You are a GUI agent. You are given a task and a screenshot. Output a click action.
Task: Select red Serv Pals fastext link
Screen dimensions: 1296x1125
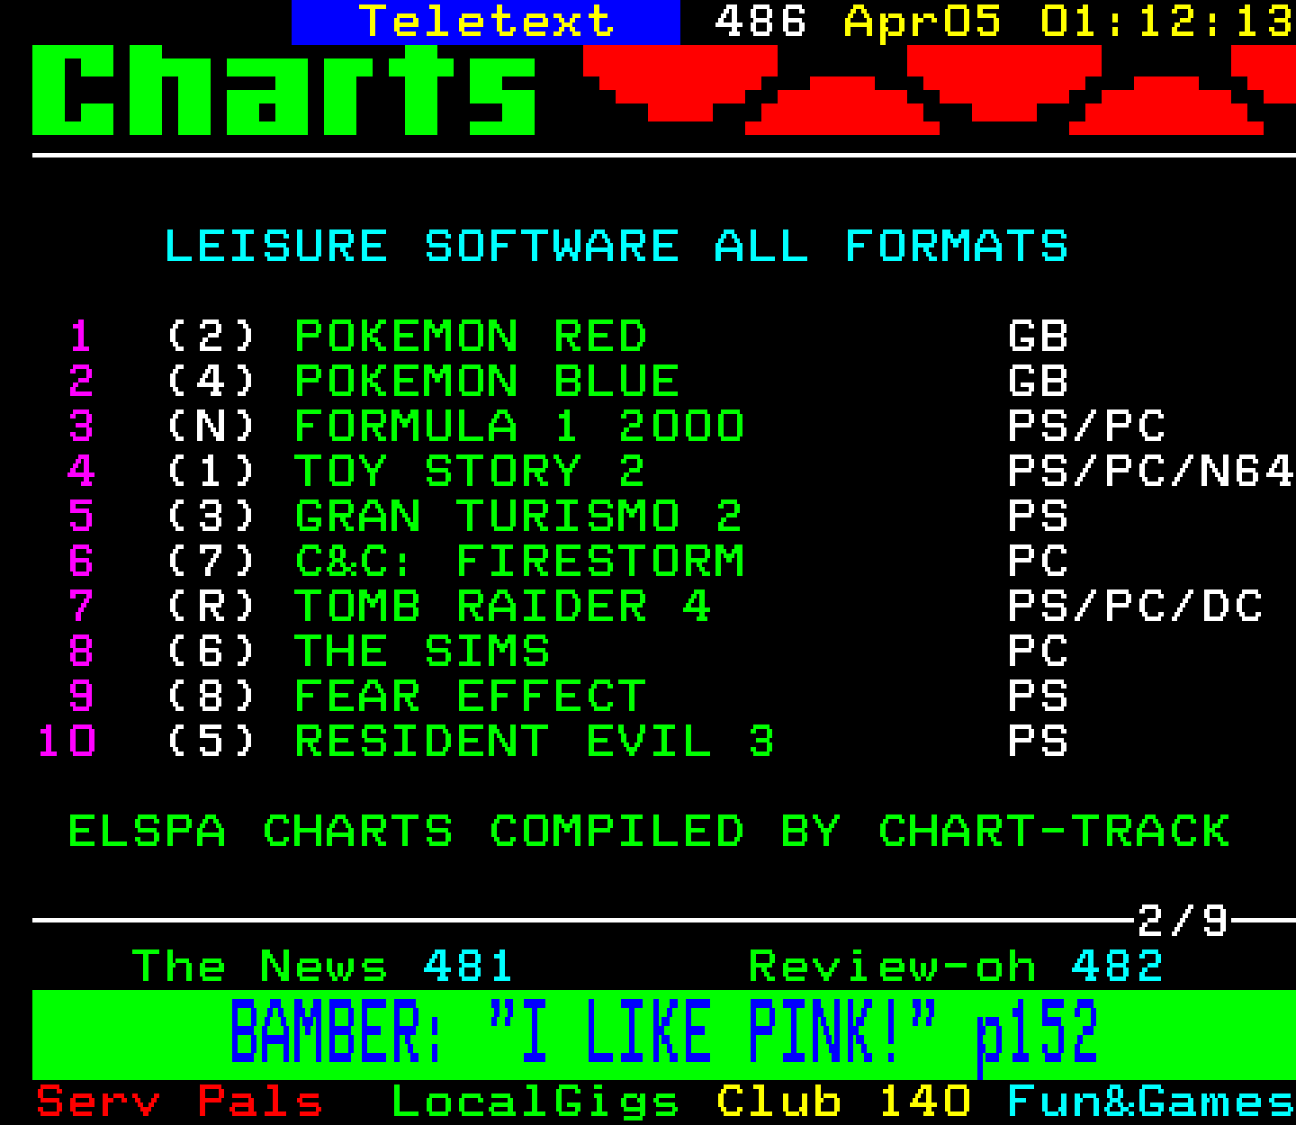tap(179, 1102)
